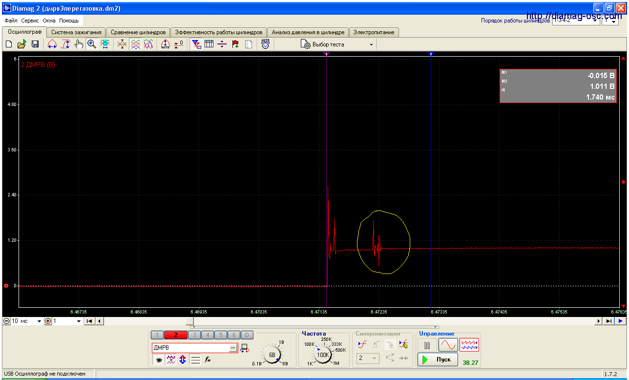Toggle channel 6 button
Image resolution: width=629 pixels, height=380 pixels.
click(234, 335)
